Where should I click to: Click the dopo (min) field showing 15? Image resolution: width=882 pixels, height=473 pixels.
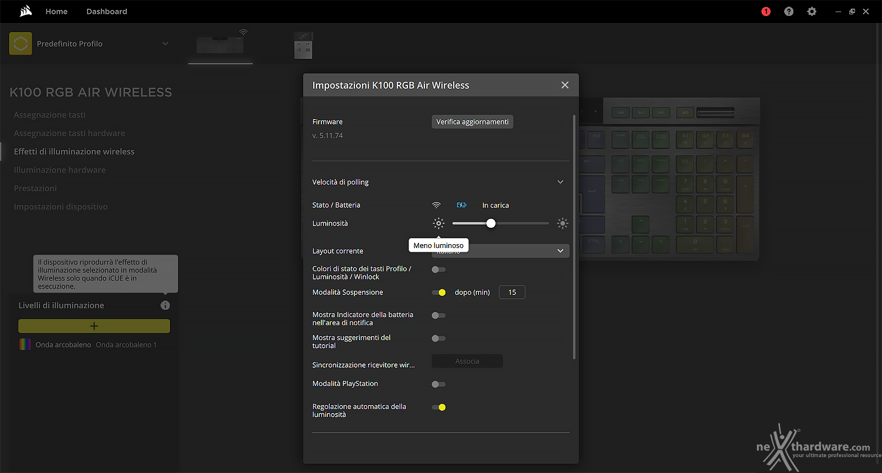click(512, 292)
